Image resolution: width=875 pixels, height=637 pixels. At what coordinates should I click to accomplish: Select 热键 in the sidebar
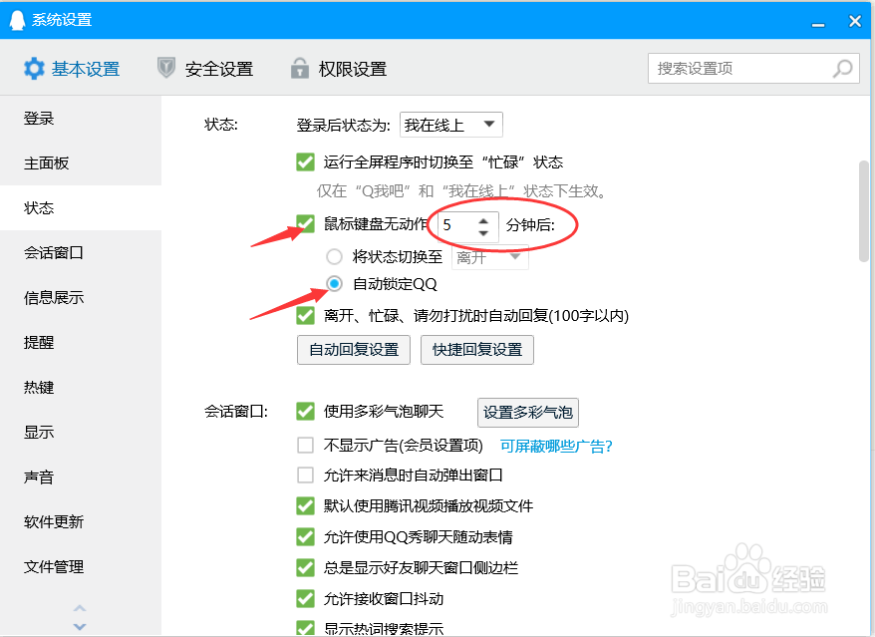[81, 388]
